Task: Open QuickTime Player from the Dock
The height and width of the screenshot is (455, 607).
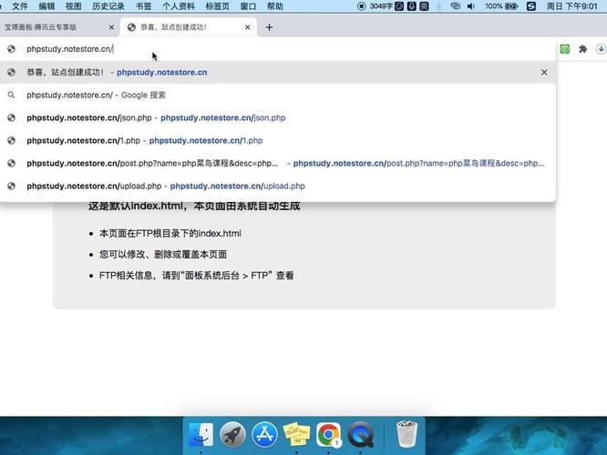Action: (x=360, y=434)
